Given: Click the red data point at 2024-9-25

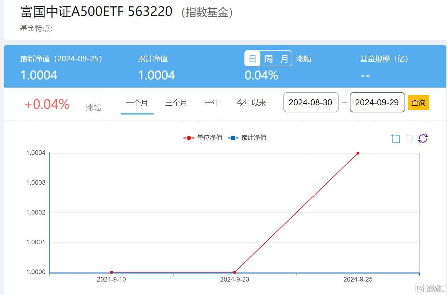Looking at the screenshot, I should point(358,153).
